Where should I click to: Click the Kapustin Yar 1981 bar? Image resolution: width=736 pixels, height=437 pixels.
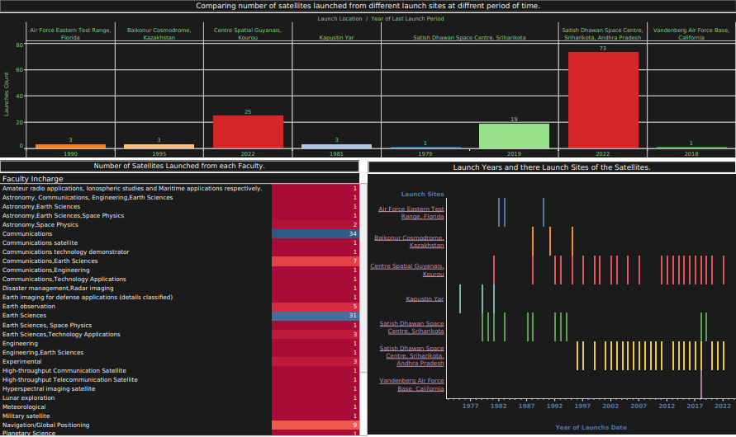(x=336, y=146)
